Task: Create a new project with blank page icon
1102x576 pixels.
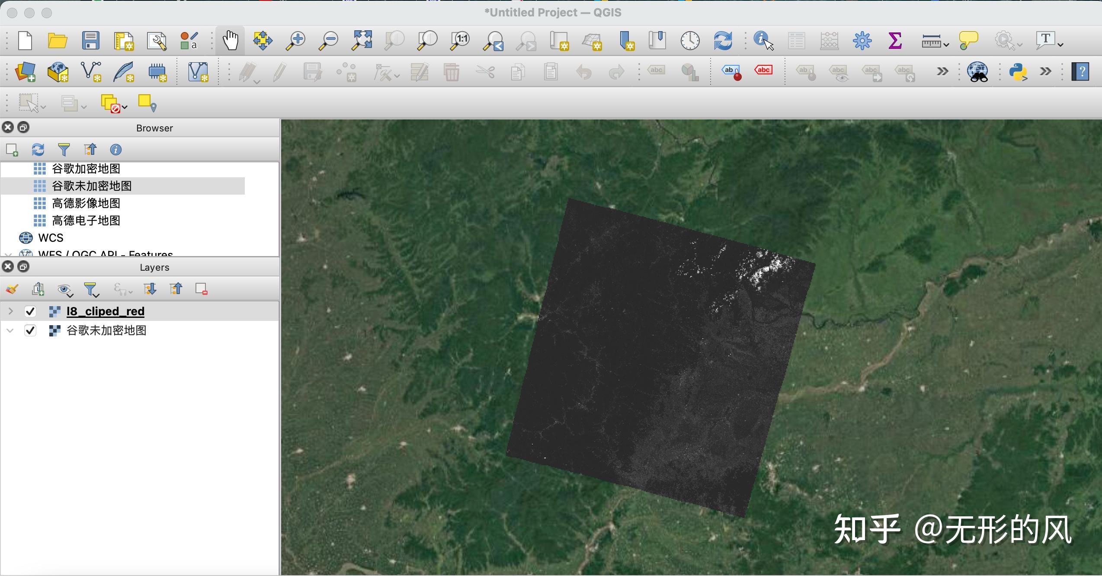Action: (x=25, y=41)
